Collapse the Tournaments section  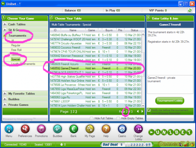(x=5, y=35)
